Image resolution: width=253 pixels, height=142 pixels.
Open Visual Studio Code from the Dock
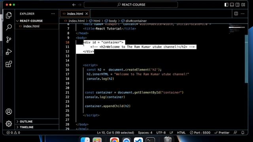tap(138, 140)
